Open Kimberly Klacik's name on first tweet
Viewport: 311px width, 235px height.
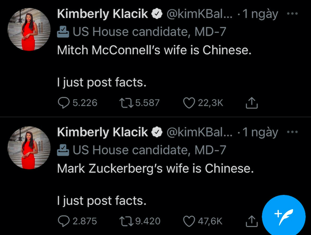(102, 14)
